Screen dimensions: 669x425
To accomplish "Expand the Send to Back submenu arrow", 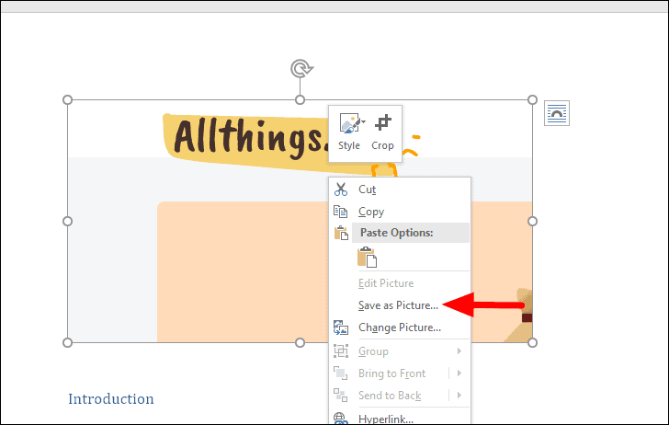I will 459,395.
